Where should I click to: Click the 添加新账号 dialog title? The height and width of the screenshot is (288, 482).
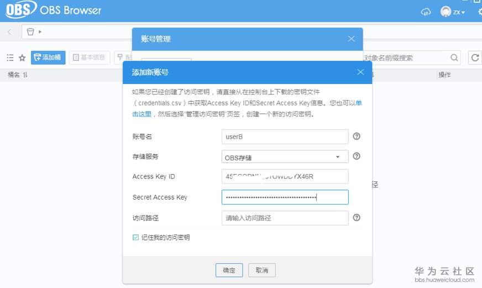[150, 72]
